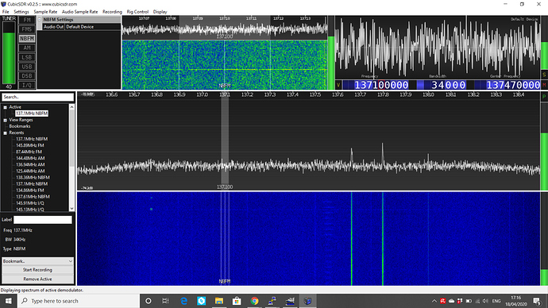This screenshot has height=308, width=548.
Task: Select the active 137.1MHz NBFM demodulator
Action: (x=32, y=114)
